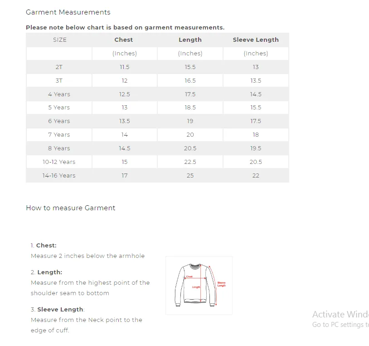Select the Length column header
This screenshot has height=346, width=369.
[190, 40]
